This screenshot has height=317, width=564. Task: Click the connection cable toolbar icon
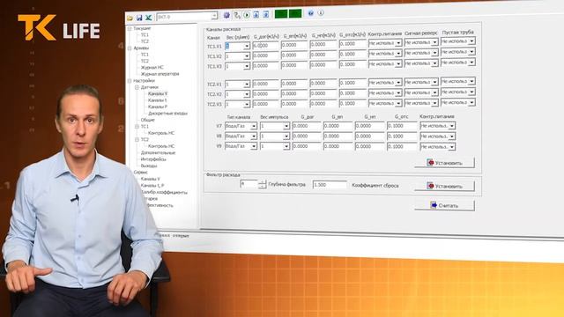point(237,15)
